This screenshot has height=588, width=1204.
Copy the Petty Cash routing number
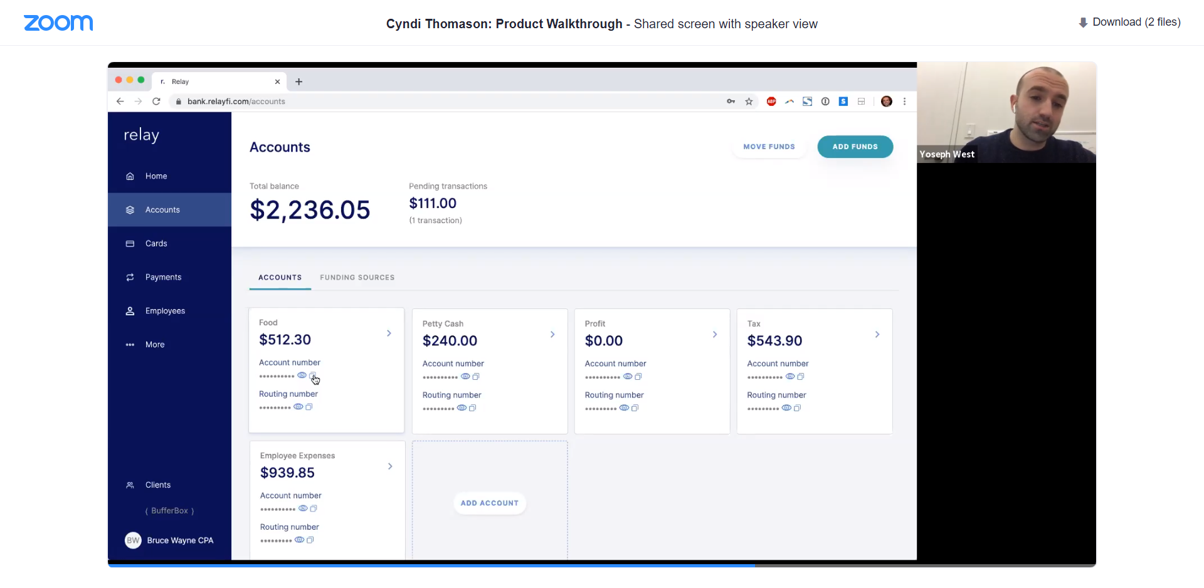473,408
